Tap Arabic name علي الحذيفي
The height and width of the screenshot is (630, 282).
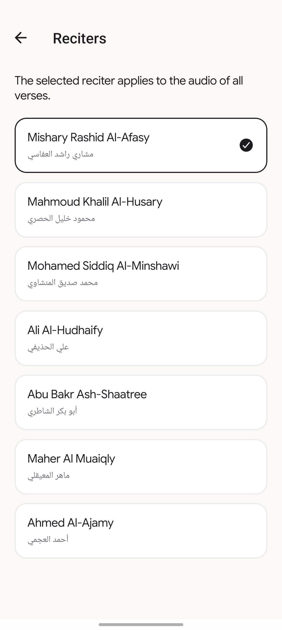pos(48,347)
